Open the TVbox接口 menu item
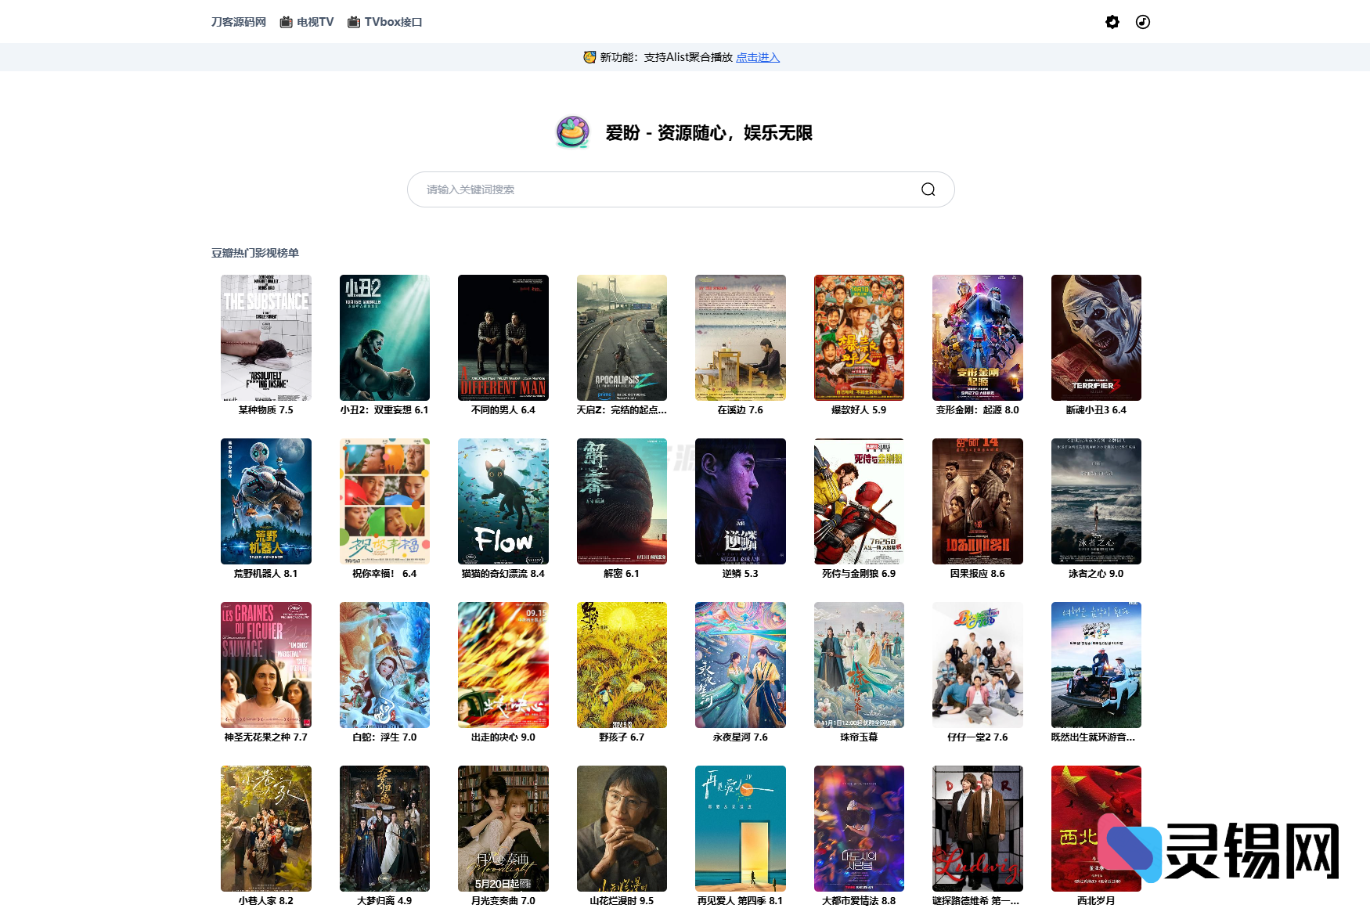 385,22
